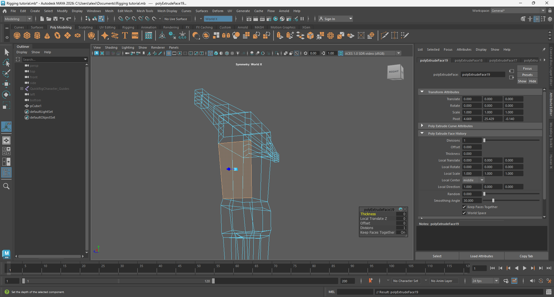Select the Paint Selection tool
Viewport: 554px width, 297px height.
[x=6, y=73]
